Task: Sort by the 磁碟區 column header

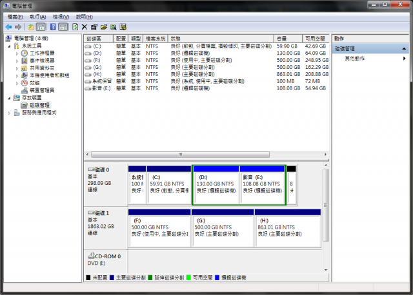Action: 99,39
